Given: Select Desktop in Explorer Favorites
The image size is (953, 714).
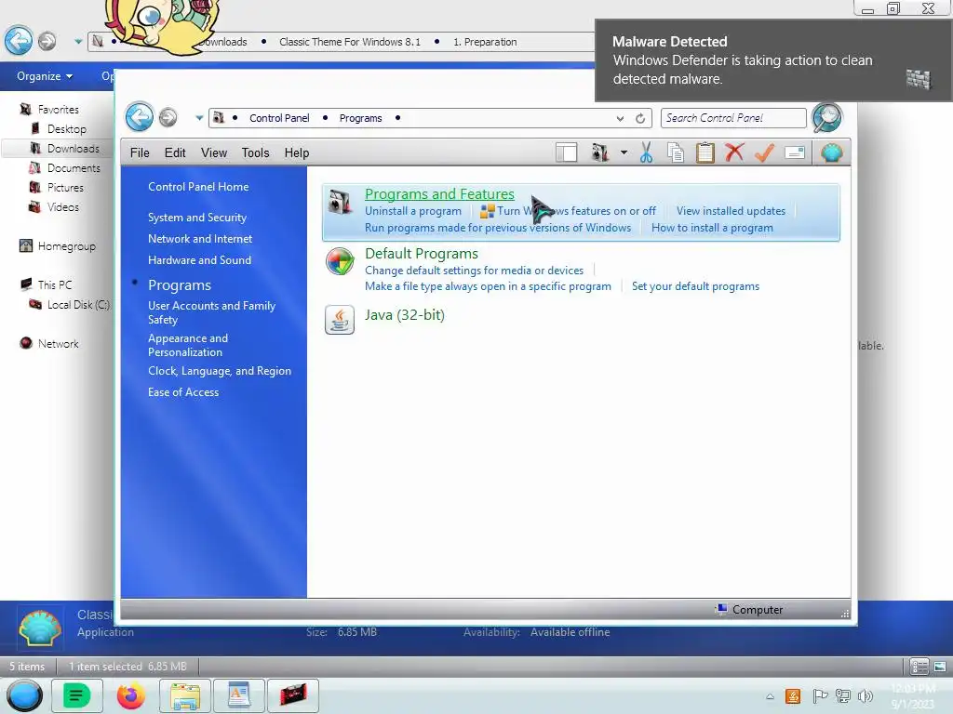Looking at the screenshot, I should (67, 128).
